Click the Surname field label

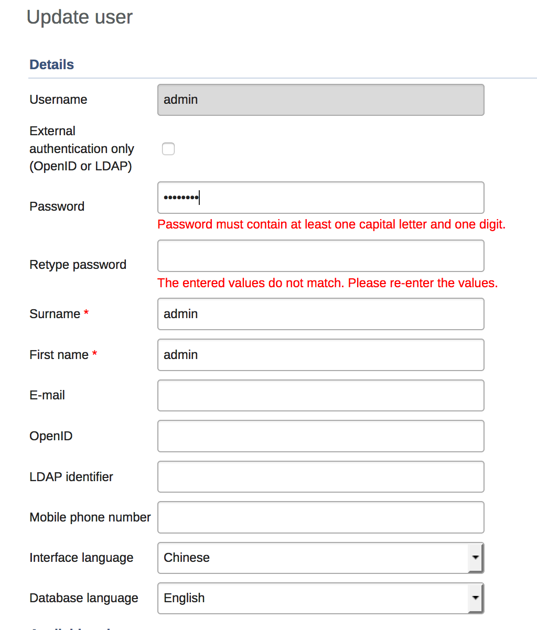tap(55, 314)
